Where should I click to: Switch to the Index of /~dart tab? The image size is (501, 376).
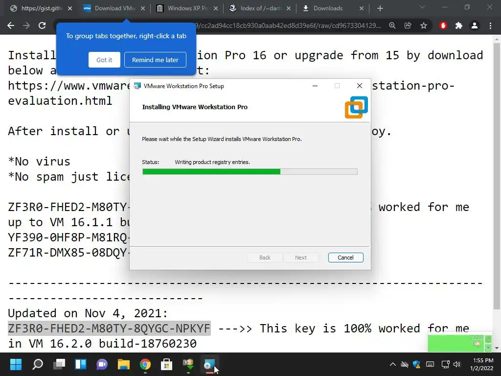point(255,8)
